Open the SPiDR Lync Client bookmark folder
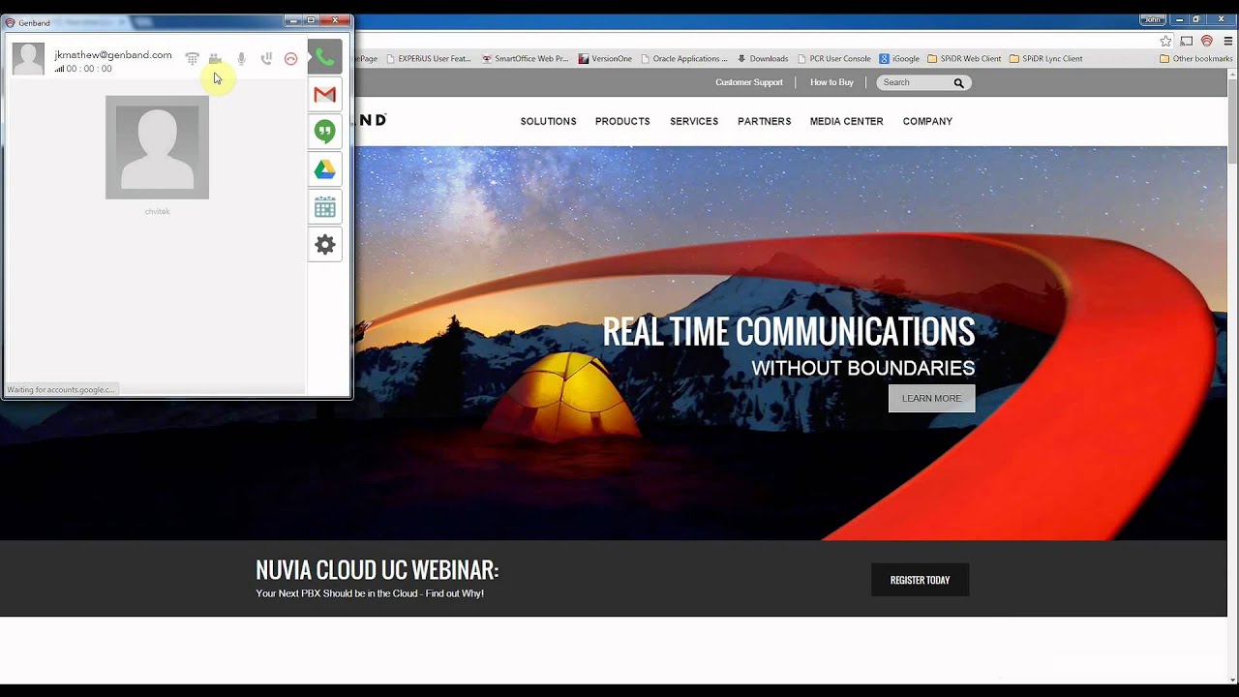 point(1045,58)
